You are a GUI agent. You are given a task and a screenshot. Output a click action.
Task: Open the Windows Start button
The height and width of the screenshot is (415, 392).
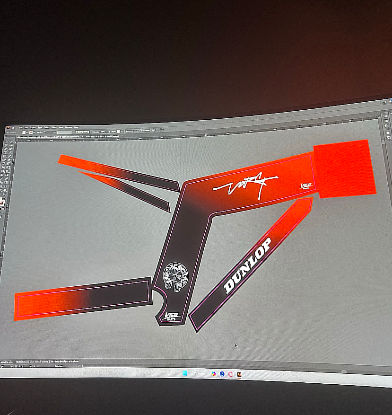click(x=185, y=373)
